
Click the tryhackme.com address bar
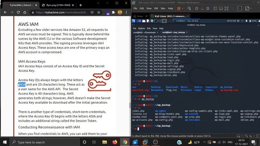pos(62,13)
